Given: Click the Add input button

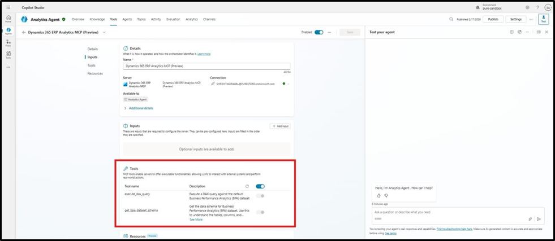Looking at the screenshot, I should pos(280,126).
